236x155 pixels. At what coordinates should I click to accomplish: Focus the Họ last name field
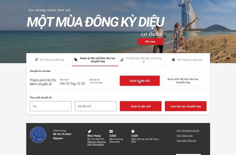(x=51, y=106)
